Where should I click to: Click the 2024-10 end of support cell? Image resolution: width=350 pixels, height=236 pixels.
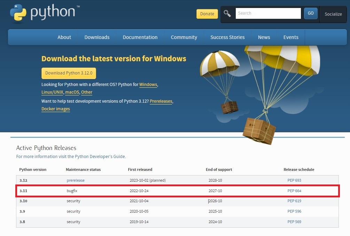coord(215,222)
